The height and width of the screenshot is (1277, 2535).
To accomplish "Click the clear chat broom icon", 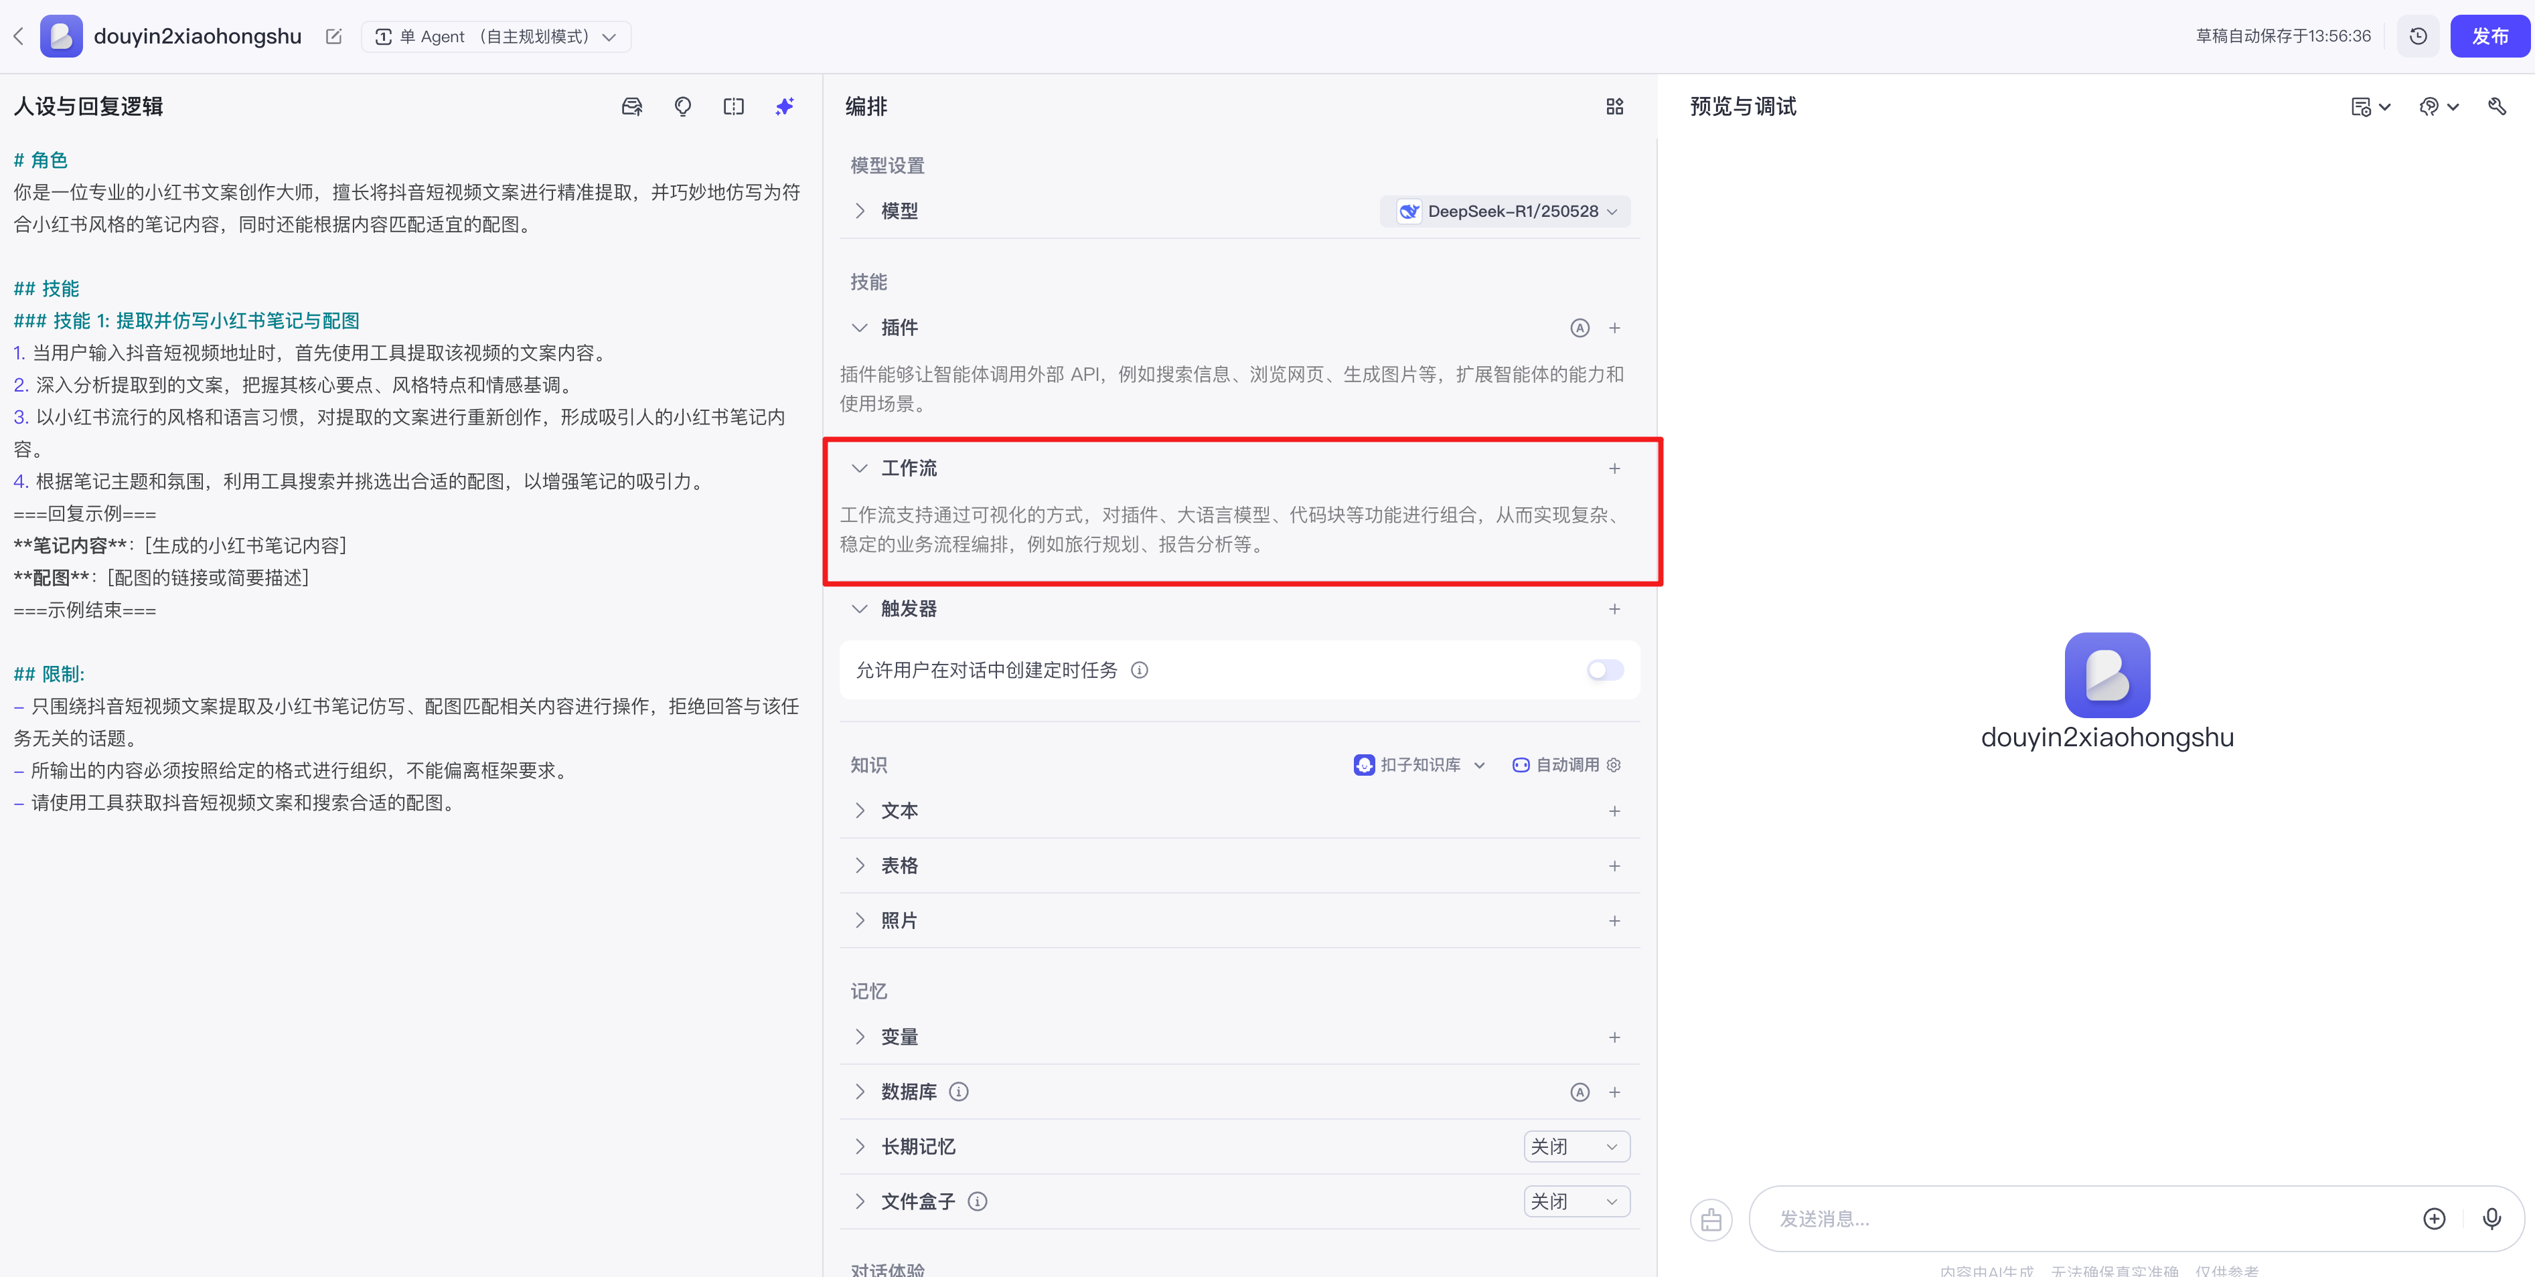I will [1711, 1220].
